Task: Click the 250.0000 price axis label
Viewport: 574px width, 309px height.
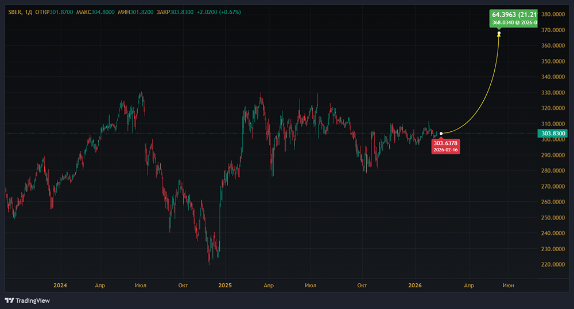Action: 553,218
